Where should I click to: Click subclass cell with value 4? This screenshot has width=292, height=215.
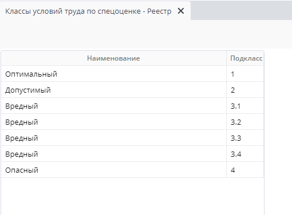point(245,170)
